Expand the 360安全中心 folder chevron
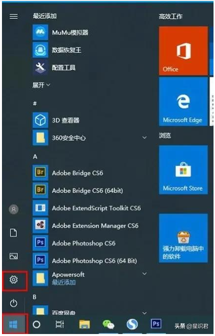215x336 pixels. coord(144,137)
